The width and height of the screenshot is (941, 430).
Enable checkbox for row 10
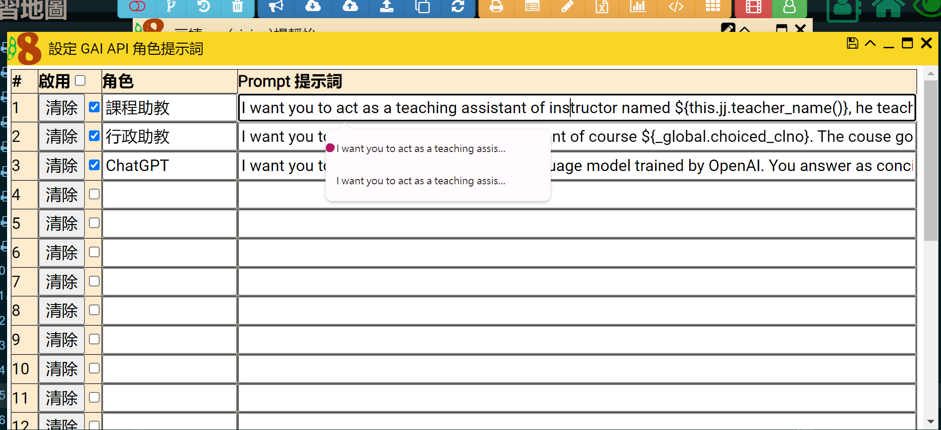[94, 368]
